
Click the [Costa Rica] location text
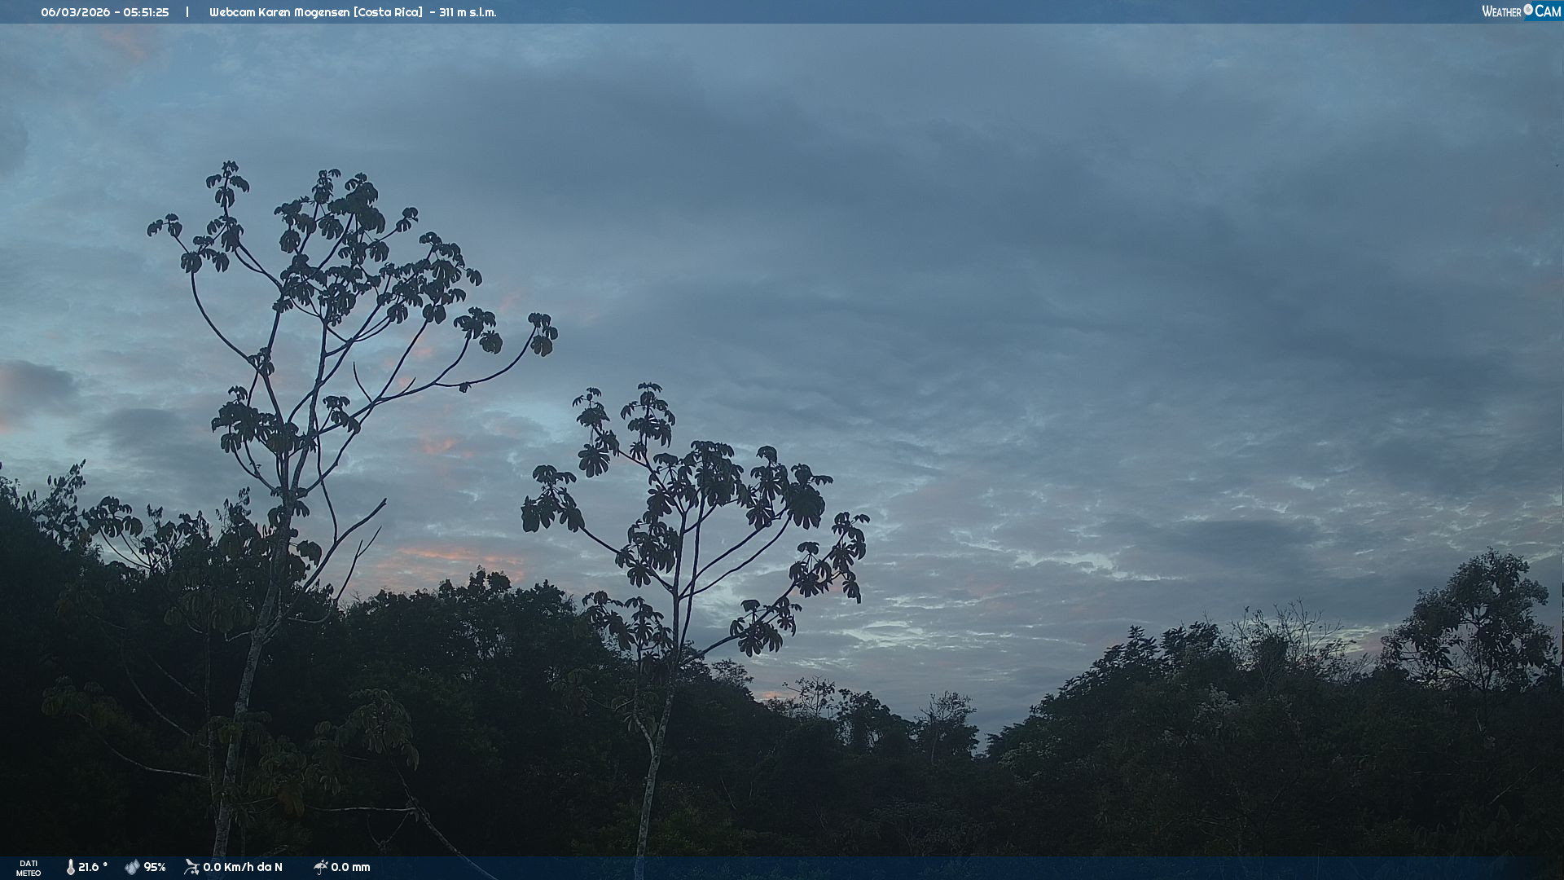388,12
